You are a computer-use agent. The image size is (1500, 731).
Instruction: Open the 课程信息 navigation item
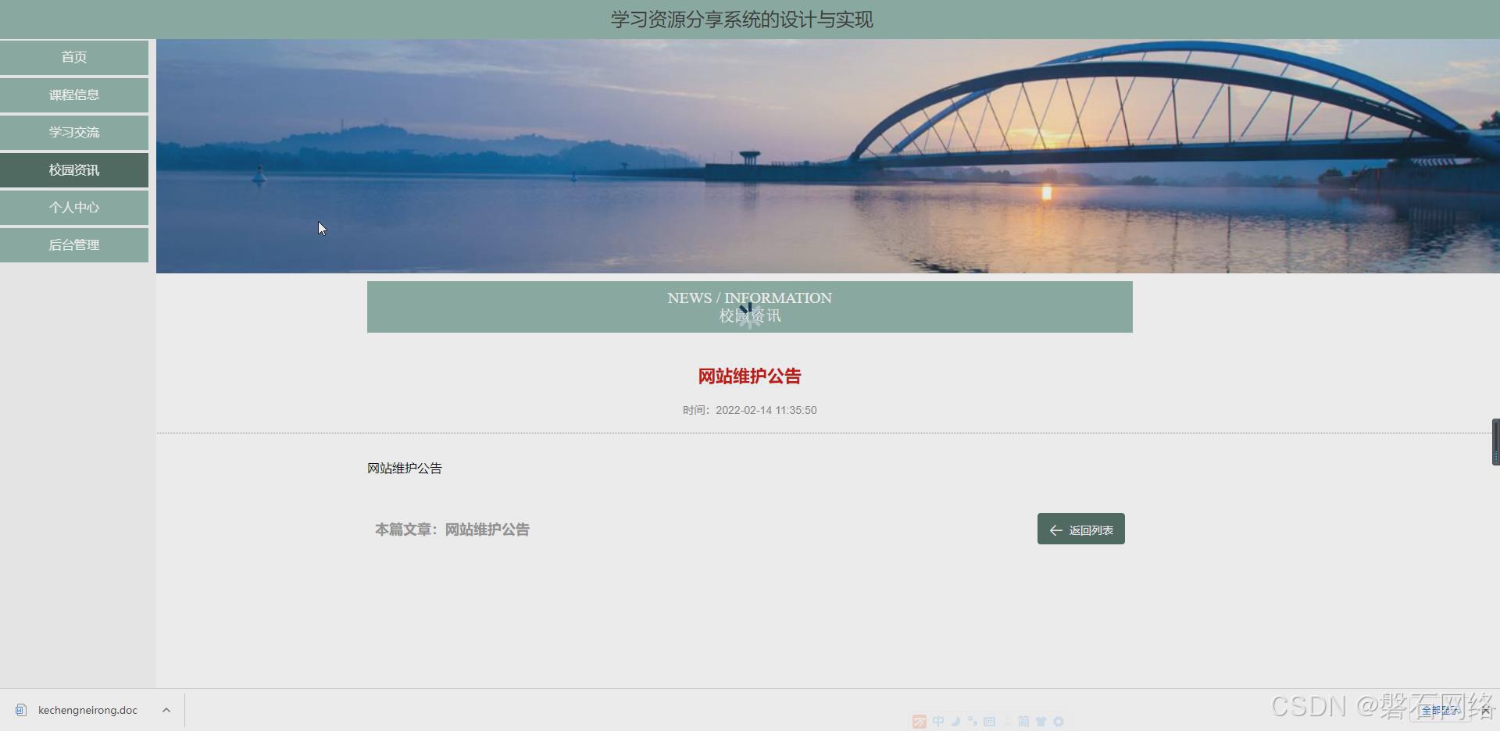74,94
